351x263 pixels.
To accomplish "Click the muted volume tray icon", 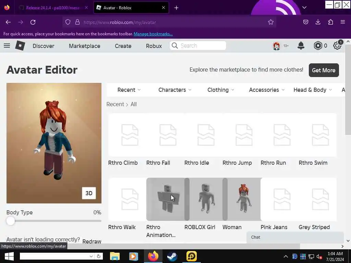I will pyautogui.click(x=319, y=256).
